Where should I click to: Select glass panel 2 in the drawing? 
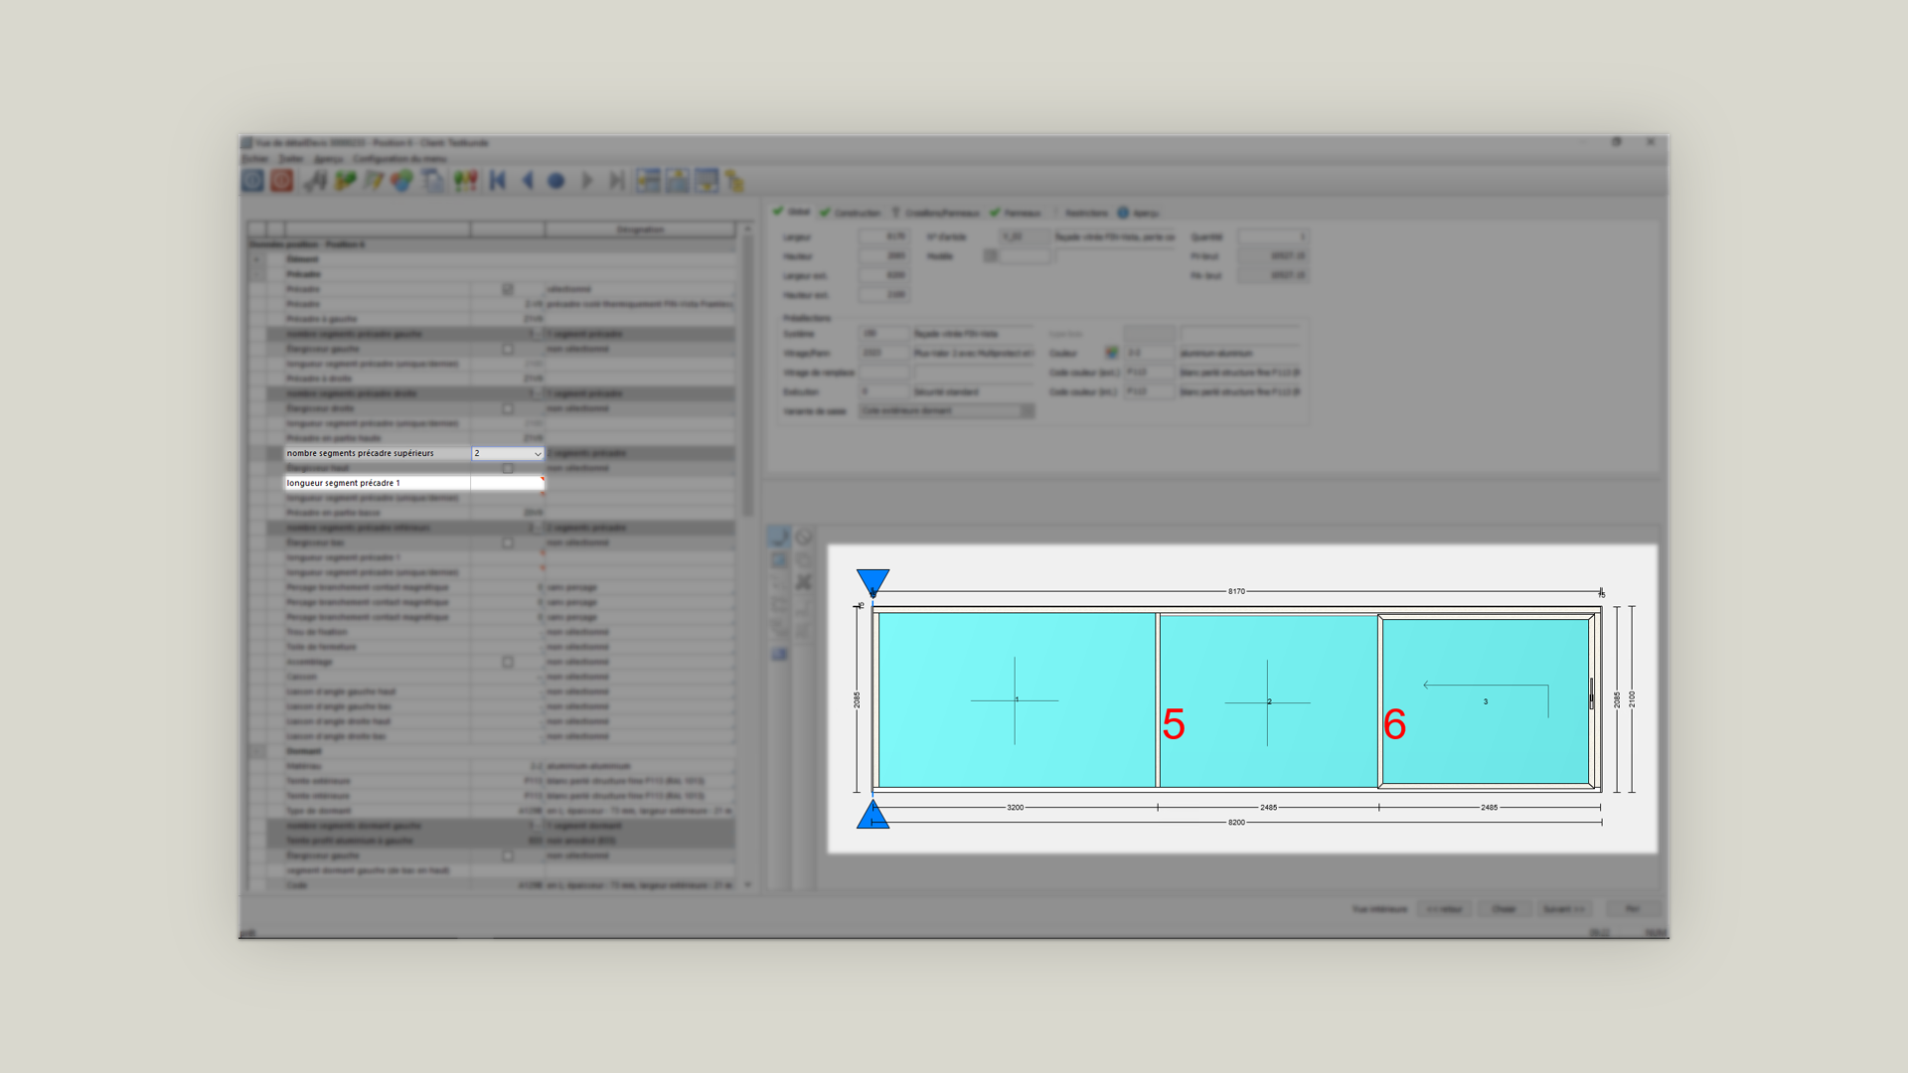(x=1268, y=700)
